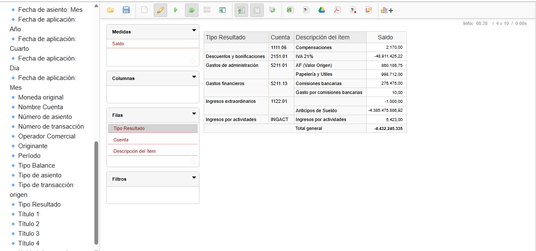This screenshot has width=536, height=251.
Task: Open the Medidas panel dropdown arrow
Action: (x=194, y=30)
